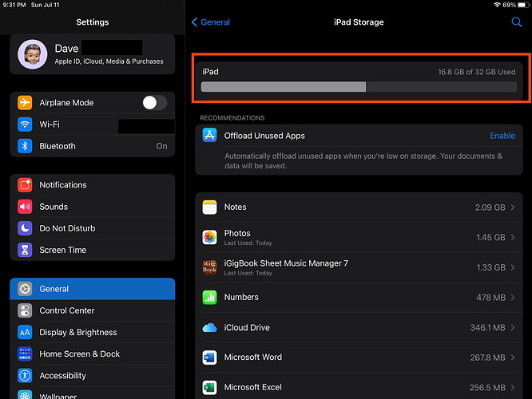
Task: Select the "267.8 MB" Word size value
Action: (487, 358)
